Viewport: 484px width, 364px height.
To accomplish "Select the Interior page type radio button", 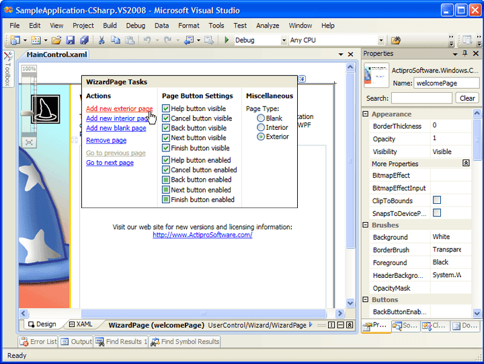I will click(261, 127).
